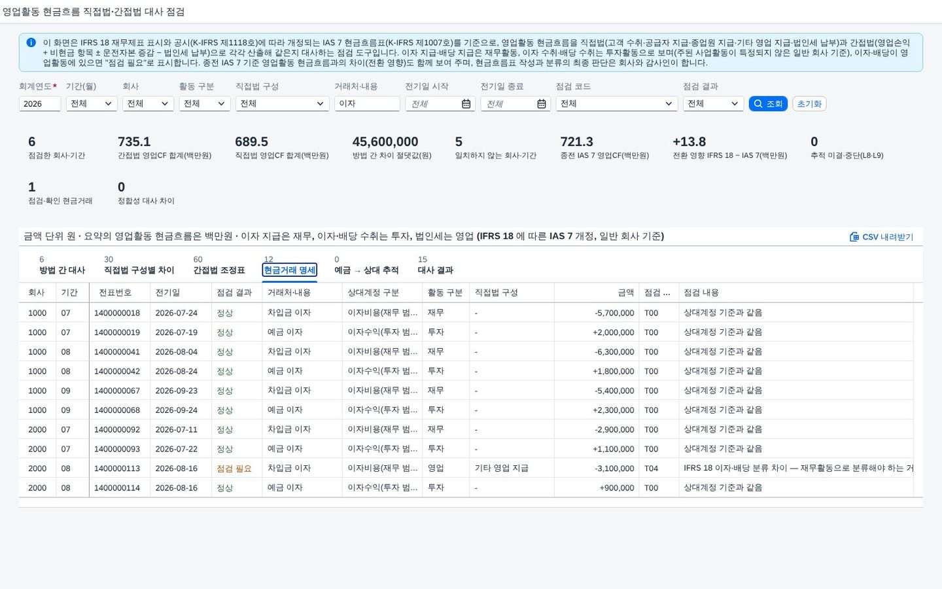
Task: Click the 조회 search button
Action: [768, 103]
